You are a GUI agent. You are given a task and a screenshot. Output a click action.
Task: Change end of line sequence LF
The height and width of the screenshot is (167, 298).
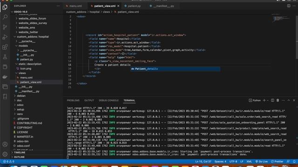pos(242,161)
